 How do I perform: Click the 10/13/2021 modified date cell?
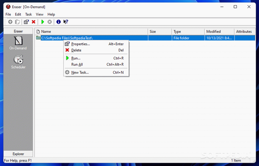[219, 38]
